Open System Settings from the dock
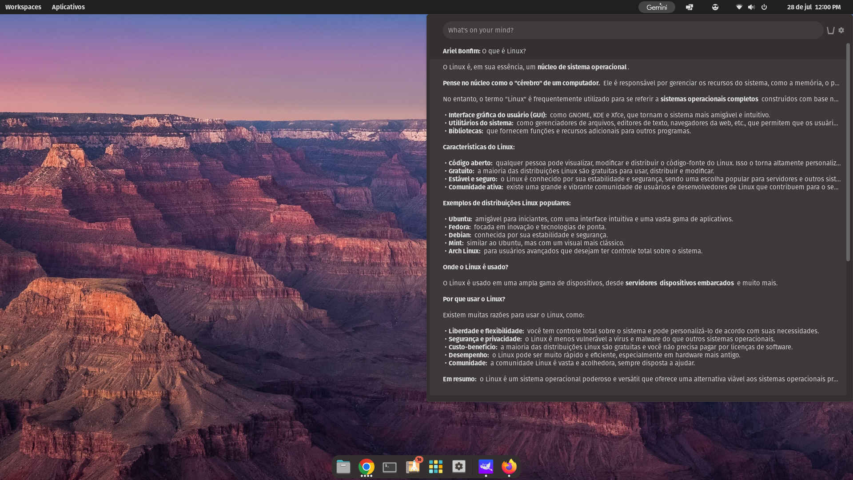Screen dimensions: 853x480 click(x=459, y=466)
